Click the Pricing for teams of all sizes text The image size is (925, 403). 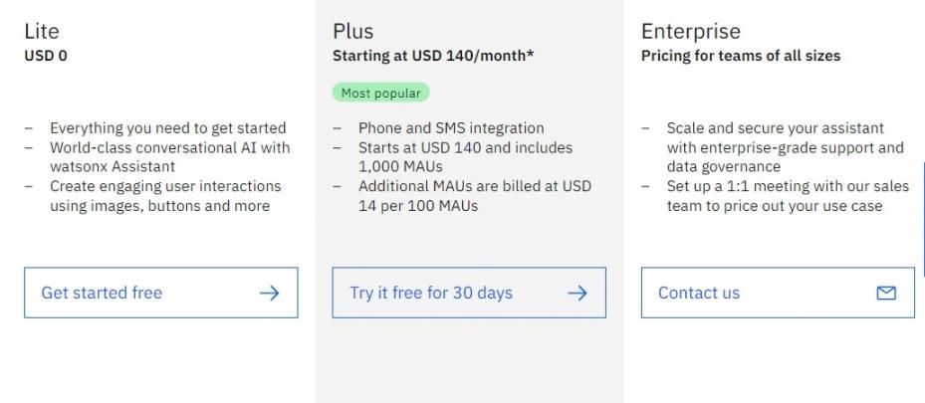coord(740,56)
